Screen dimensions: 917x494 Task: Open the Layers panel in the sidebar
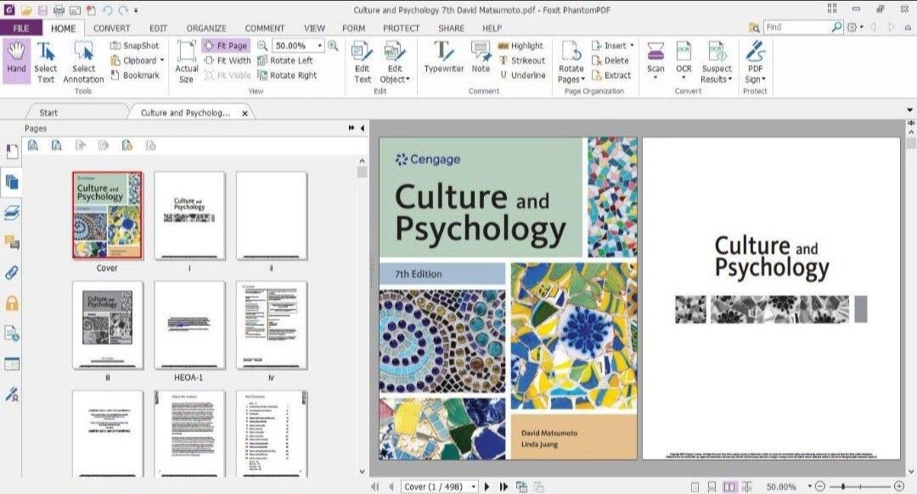pos(10,211)
